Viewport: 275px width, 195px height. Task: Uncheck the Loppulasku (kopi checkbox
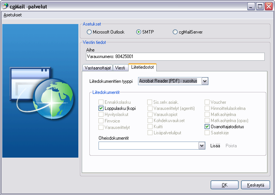click(x=101, y=108)
